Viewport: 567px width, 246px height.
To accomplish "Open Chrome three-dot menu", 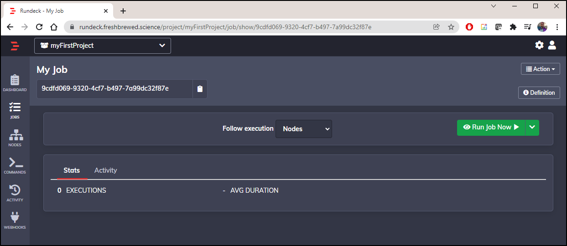I will coord(557,27).
